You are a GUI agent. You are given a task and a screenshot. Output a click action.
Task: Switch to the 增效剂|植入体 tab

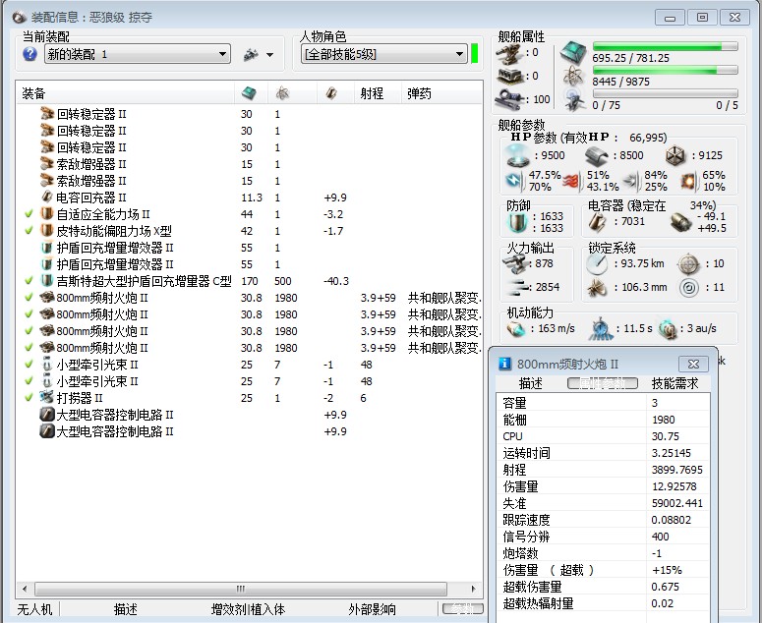click(248, 609)
